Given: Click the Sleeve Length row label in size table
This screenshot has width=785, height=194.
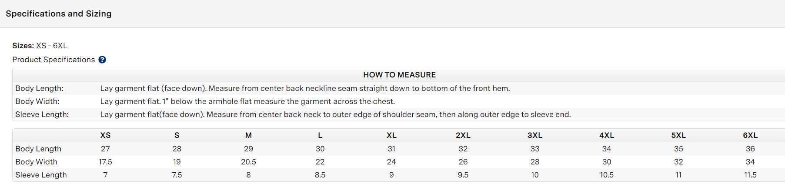Looking at the screenshot, I should pyautogui.click(x=41, y=175).
